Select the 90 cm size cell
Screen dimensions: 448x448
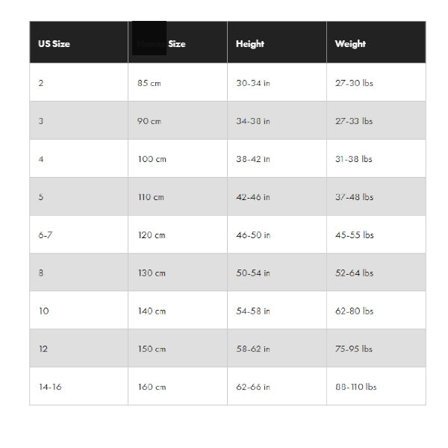click(178, 120)
